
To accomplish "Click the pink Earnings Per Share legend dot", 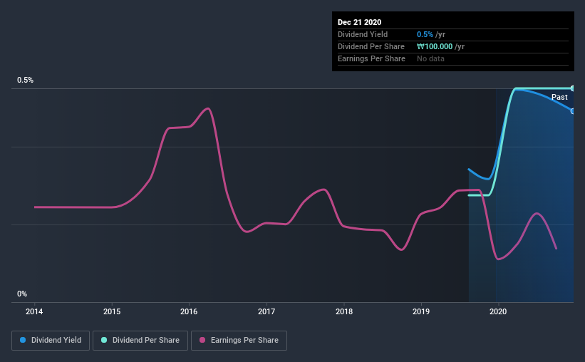I will click(202, 340).
